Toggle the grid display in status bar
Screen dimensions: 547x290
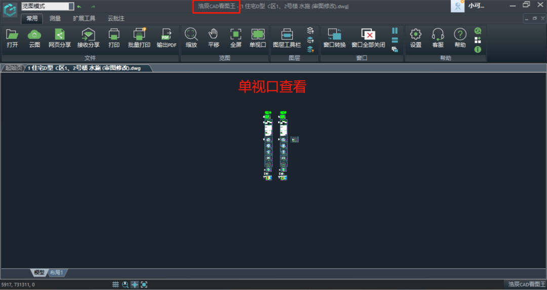tap(115, 284)
